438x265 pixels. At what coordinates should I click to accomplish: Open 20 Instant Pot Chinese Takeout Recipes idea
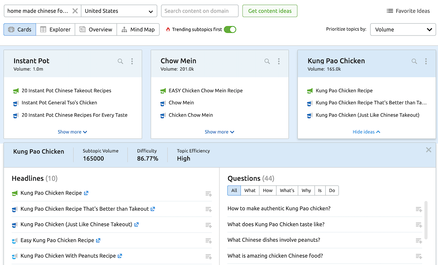66,91
